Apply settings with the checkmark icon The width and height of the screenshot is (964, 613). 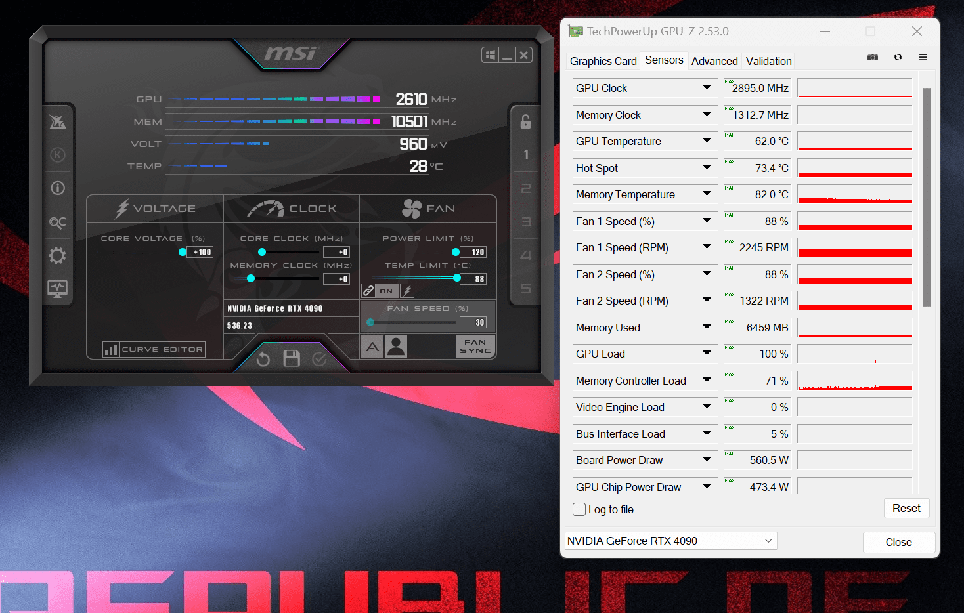coord(319,358)
